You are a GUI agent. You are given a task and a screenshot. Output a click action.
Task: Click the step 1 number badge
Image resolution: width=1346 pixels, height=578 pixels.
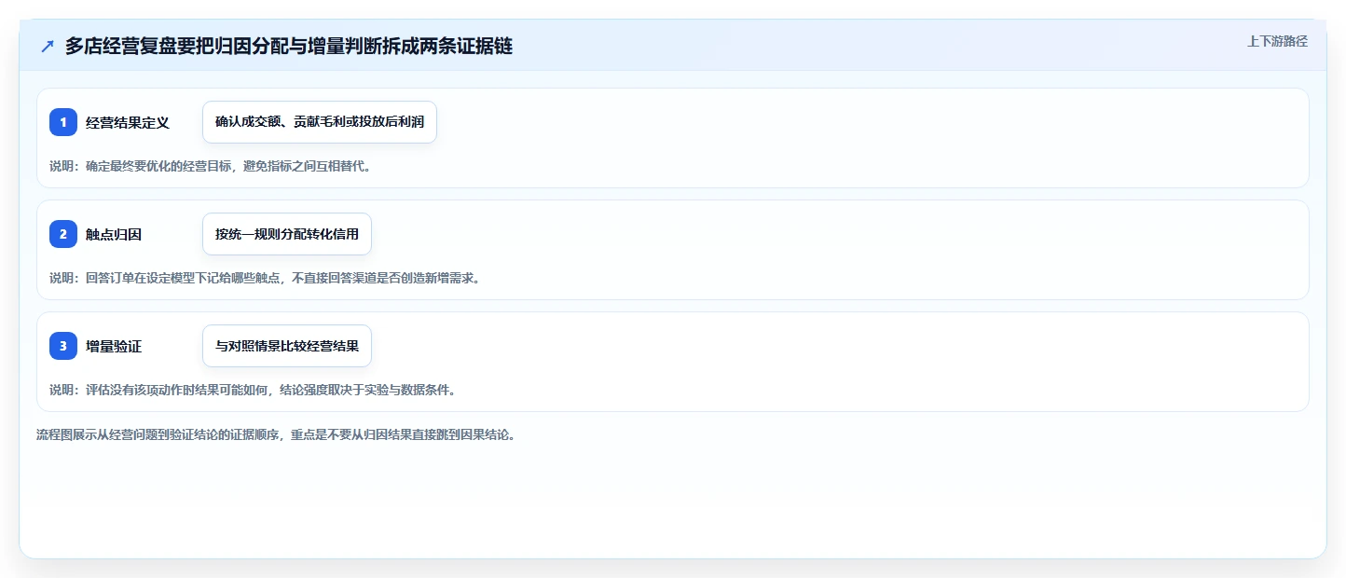63,122
